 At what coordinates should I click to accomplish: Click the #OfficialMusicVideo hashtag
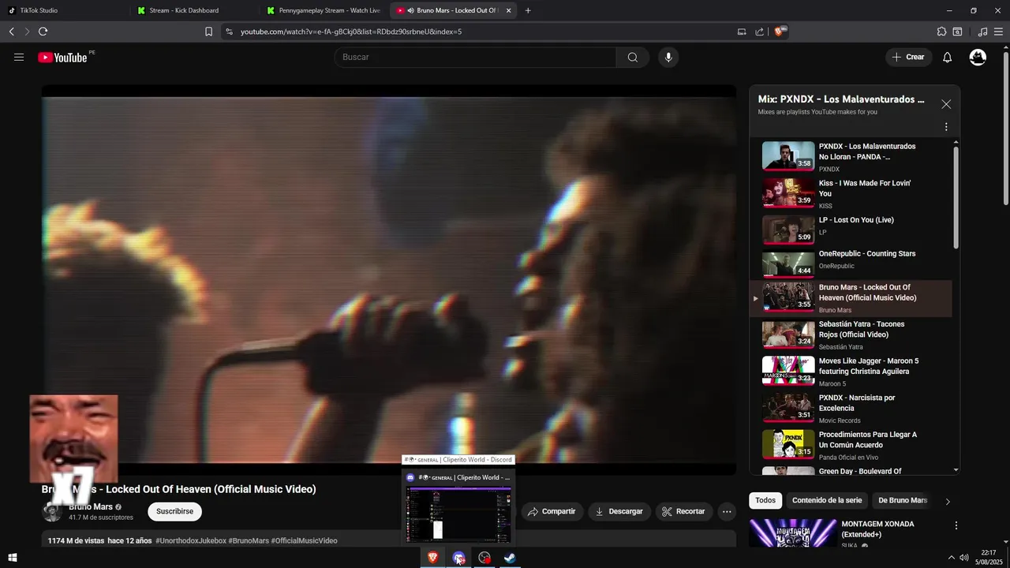pyautogui.click(x=305, y=541)
